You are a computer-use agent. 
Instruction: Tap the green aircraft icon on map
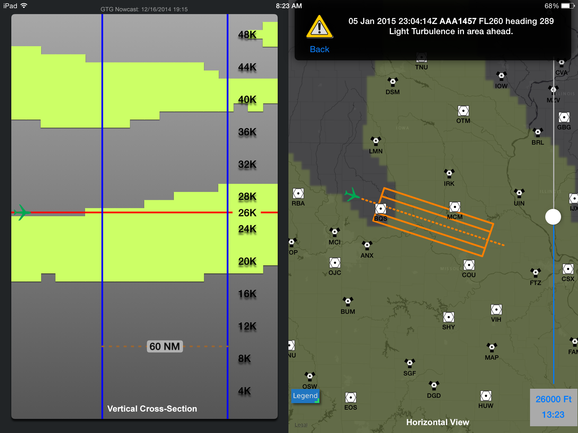click(352, 195)
